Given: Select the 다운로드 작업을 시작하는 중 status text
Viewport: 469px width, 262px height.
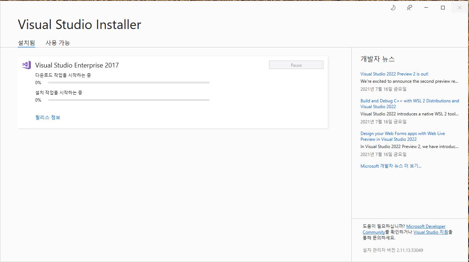Looking at the screenshot, I should [x=63, y=75].
